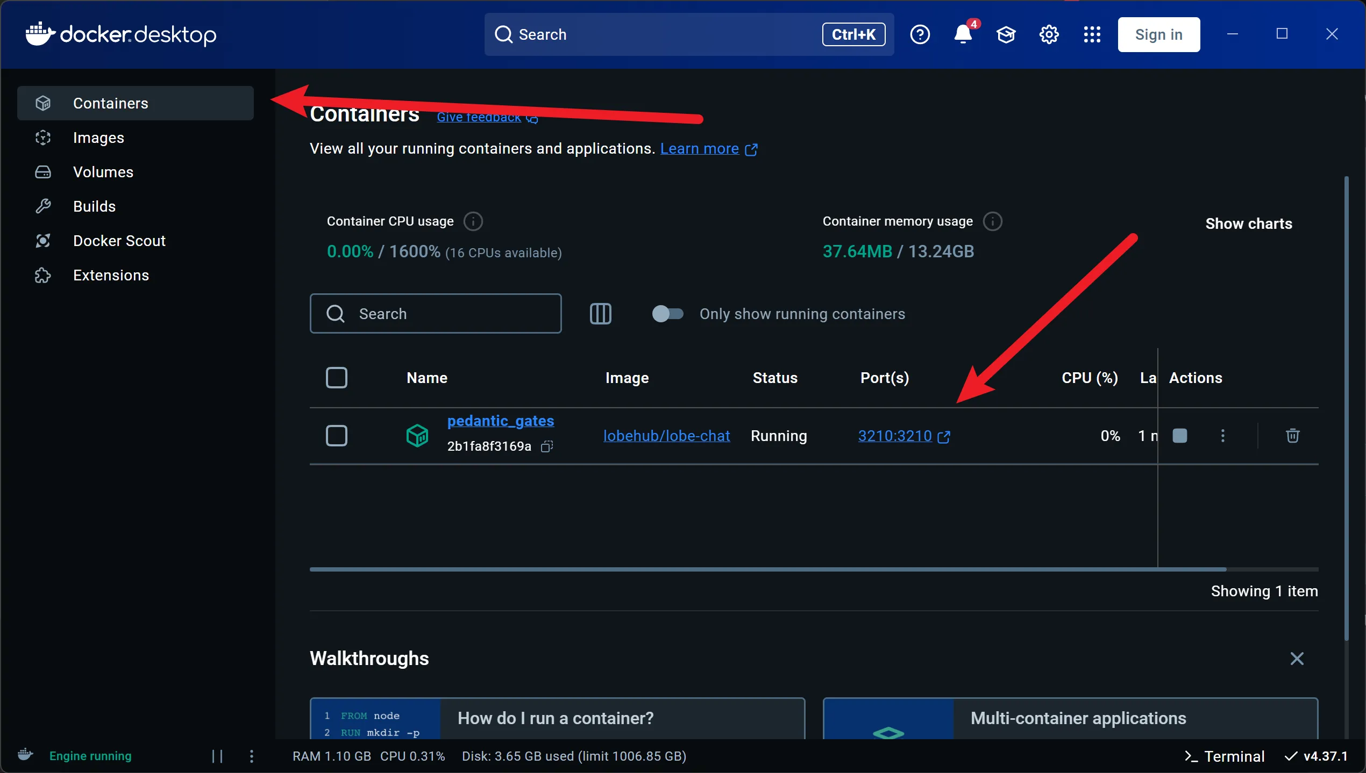Click the Showing 1 item text
Screen dimensions: 1366x773
[1264, 591]
